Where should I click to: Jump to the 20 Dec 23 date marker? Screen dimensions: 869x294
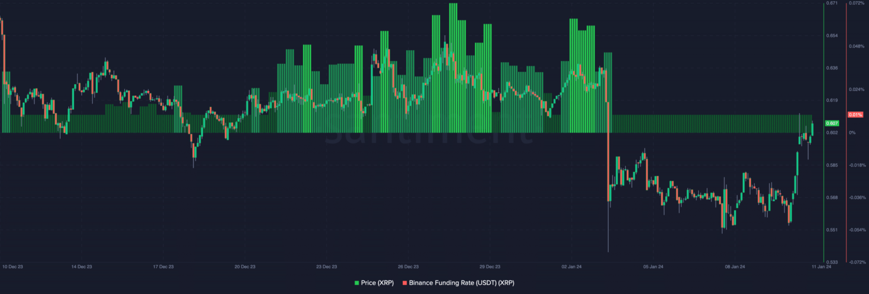coord(244,266)
